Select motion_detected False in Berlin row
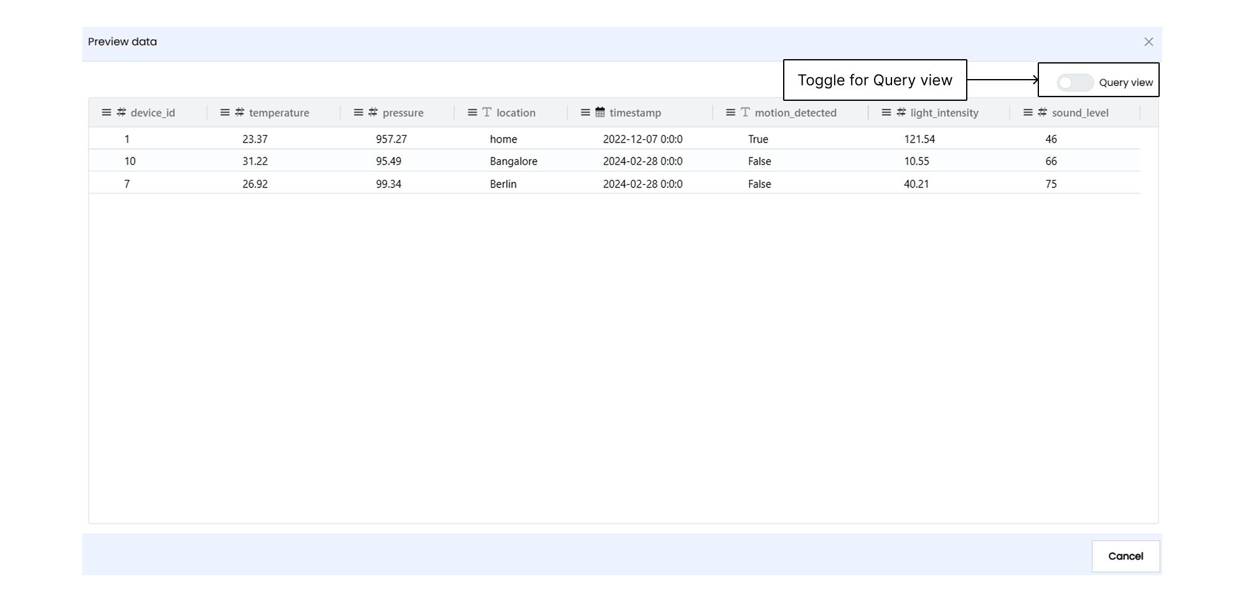The image size is (1245, 602). (x=759, y=184)
